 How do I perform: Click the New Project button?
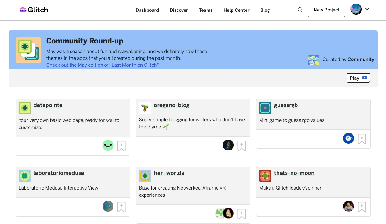tap(326, 10)
